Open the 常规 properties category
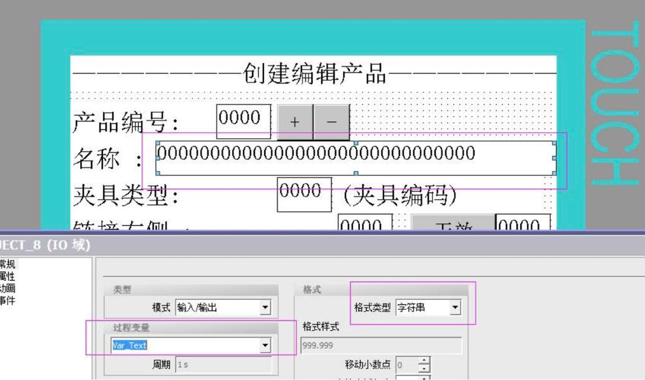 8,264
